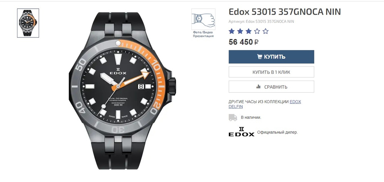The width and height of the screenshot is (384, 182).
Task: Click the second rating star
Action: pyautogui.click(x=240, y=31)
